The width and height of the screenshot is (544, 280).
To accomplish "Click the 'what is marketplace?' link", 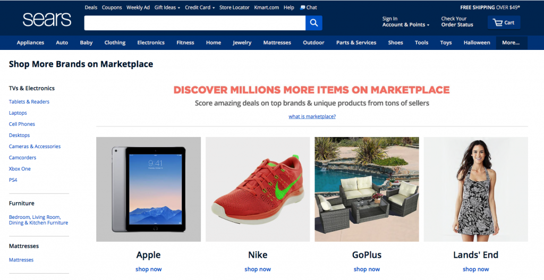I will coord(312,116).
